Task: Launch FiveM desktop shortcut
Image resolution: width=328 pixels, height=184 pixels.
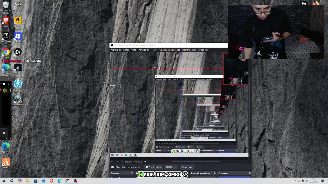Action: 6,163
